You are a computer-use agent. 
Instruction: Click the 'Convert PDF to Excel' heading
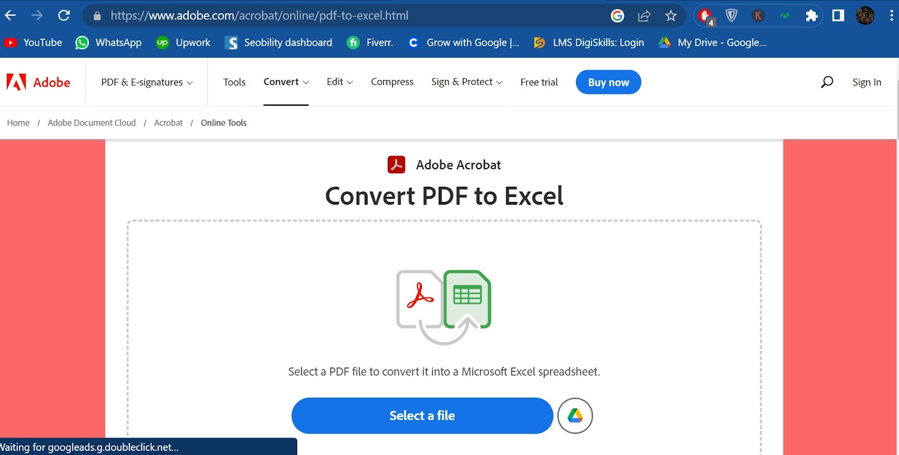[444, 196]
